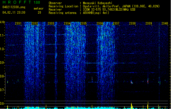Click the 2338 time marker

pos(132,23)
